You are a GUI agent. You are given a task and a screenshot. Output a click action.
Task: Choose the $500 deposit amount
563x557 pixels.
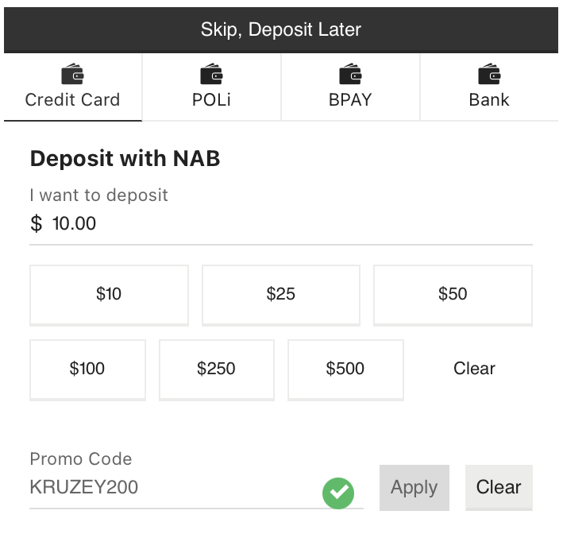click(345, 369)
